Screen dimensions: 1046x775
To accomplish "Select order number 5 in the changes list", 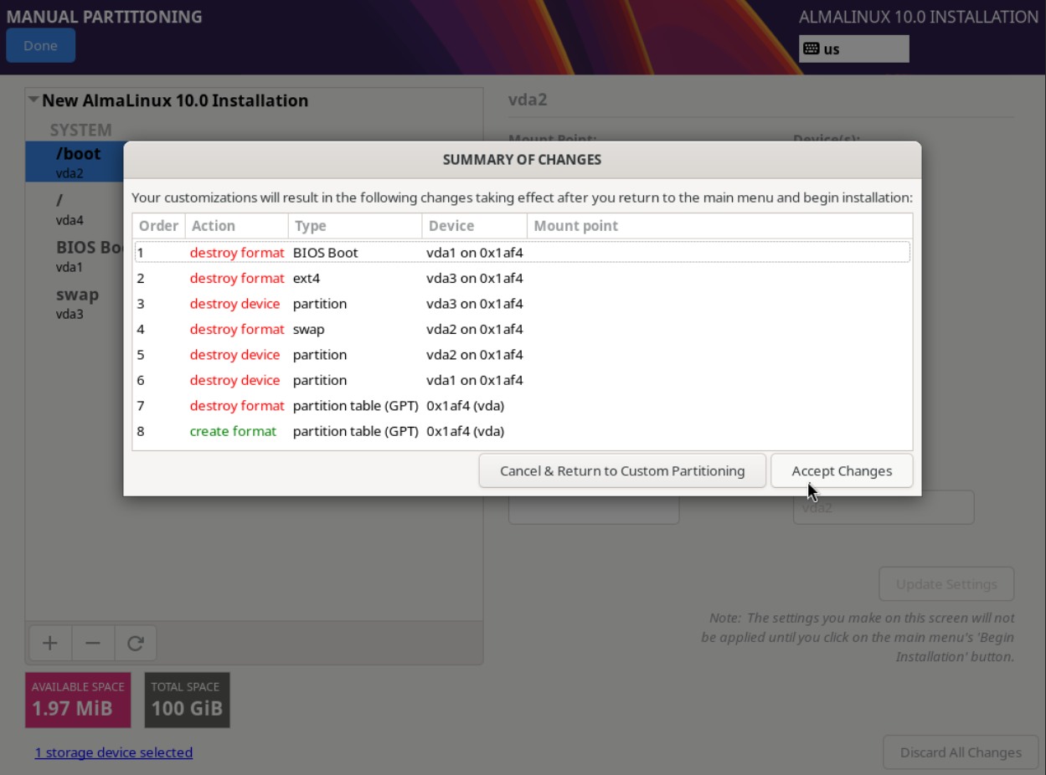I will pos(141,355).
